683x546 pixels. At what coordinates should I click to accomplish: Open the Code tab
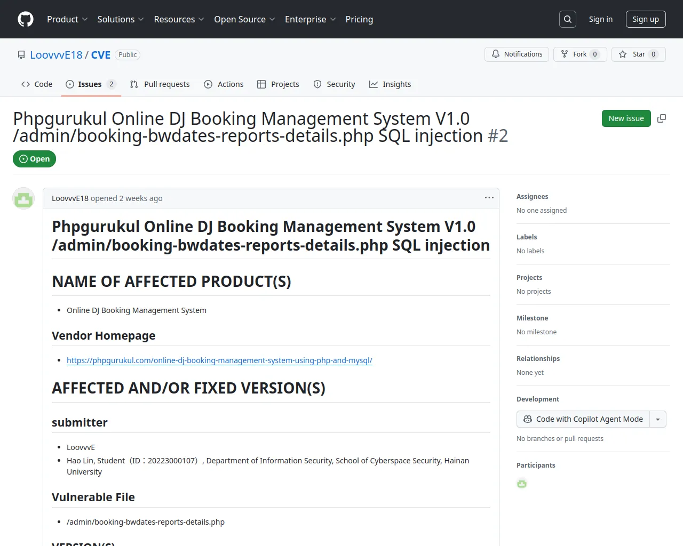coord(37,84)
